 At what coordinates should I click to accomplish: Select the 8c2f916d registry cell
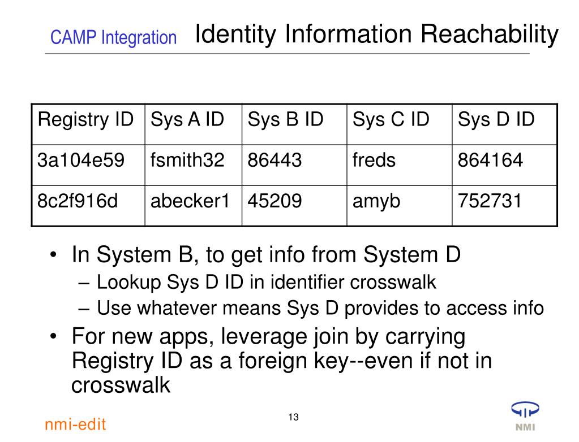tap(88, 206)
